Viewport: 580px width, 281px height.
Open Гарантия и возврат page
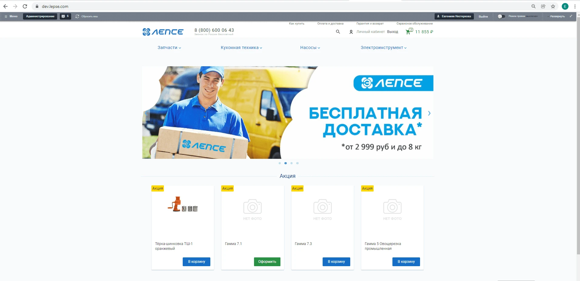370,24
